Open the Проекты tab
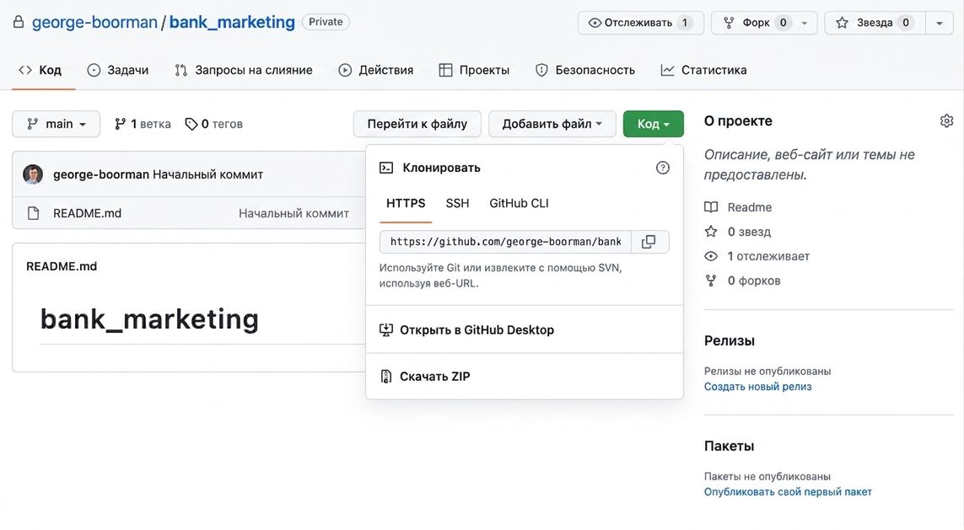This screenshot has height=530, width=964. 475,70
